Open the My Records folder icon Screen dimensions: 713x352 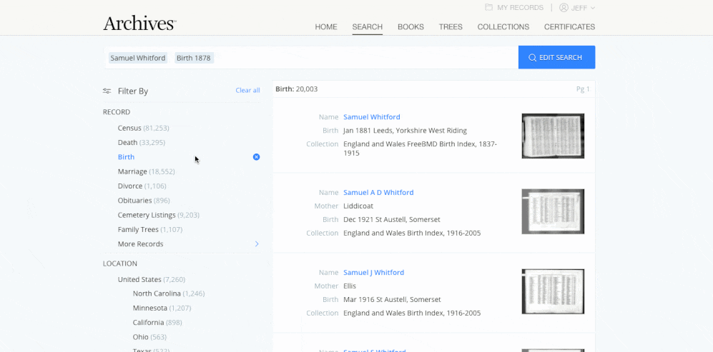click(489, 7)
